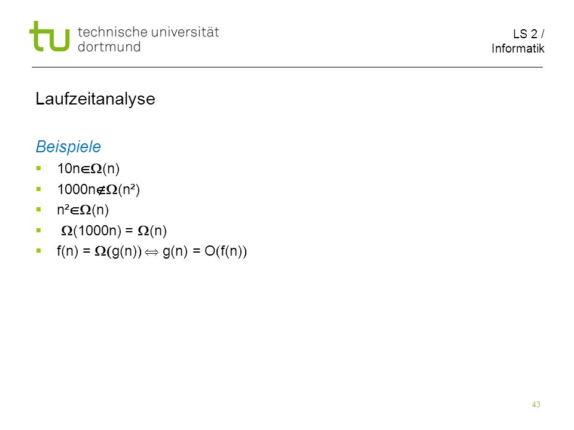Click the not-element-of symbol in 1000n∉Ω(n²)
This screenshot has height=430, width=574.
(101, 190)
